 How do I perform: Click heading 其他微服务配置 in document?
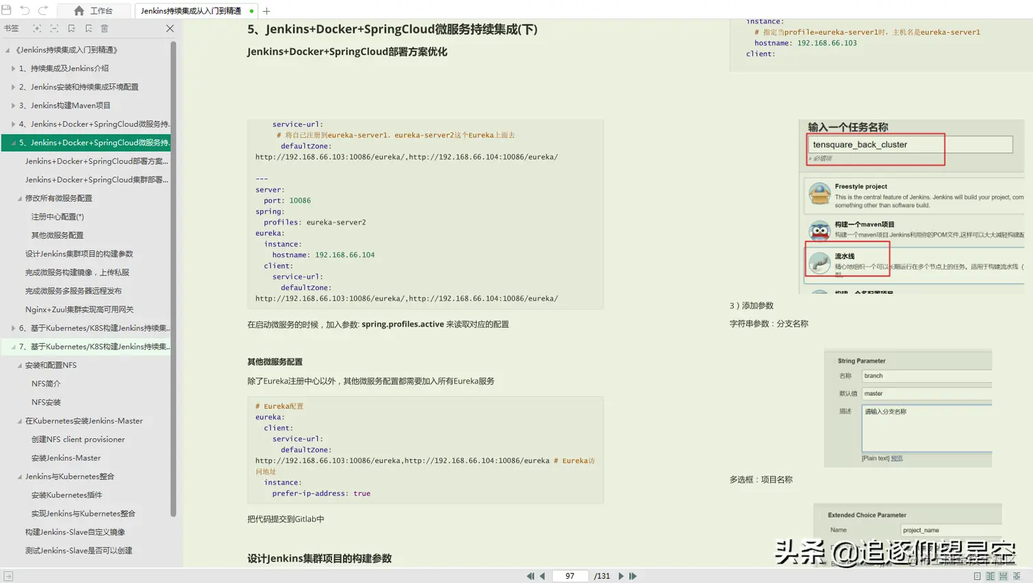pos(275,362)
